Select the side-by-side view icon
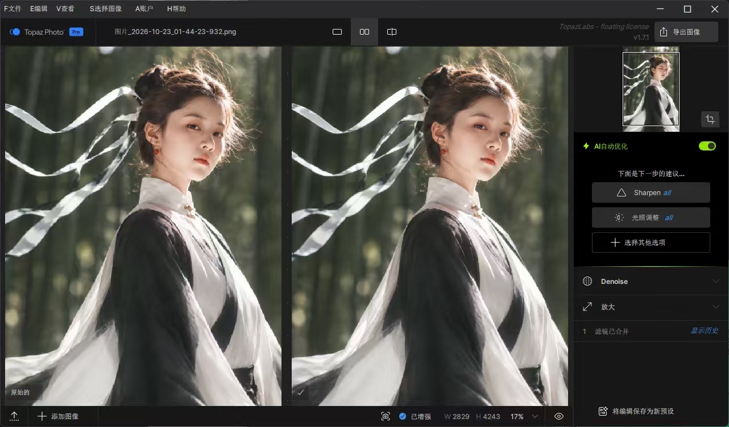Viewport: 729px width, 427px height. coord(364,32)
